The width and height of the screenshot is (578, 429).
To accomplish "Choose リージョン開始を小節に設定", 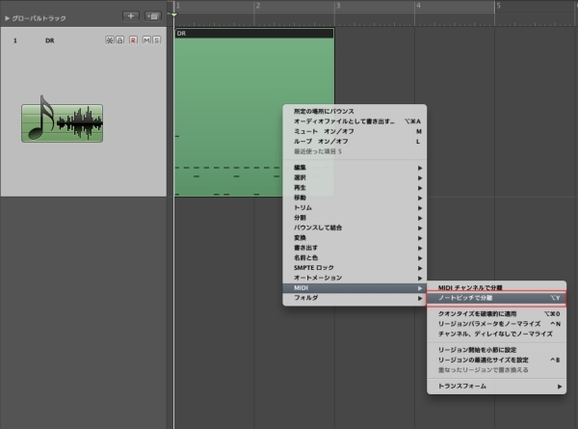I will (x=496, y=350).
